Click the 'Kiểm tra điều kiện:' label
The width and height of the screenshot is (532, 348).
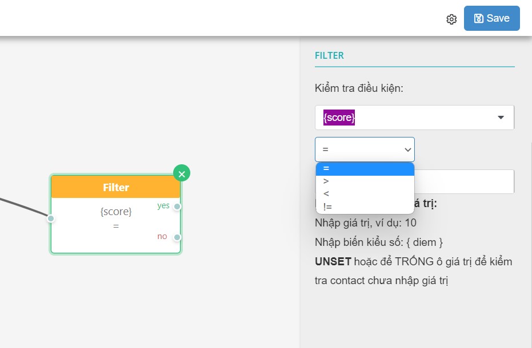coord(359,88)
